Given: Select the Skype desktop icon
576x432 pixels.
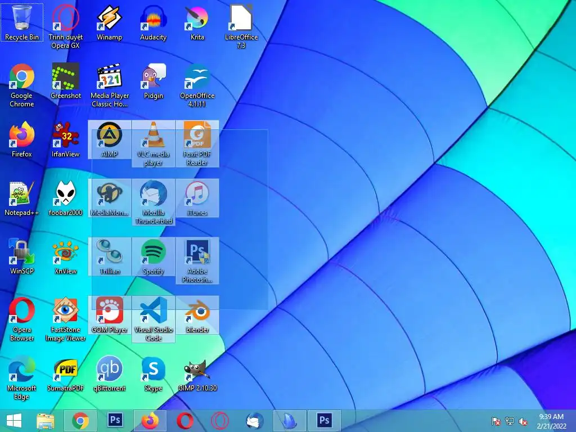Looking at the screenshot, I should tap(153, 373).
